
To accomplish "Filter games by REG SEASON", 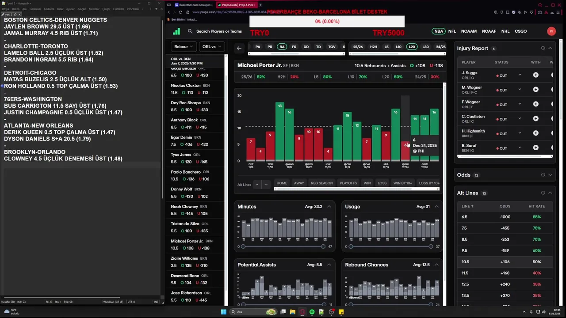I will pos(321,183).
